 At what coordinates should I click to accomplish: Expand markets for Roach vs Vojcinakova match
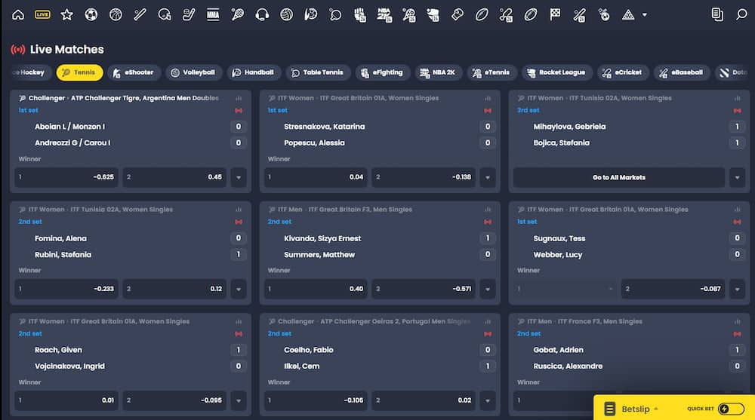[239, 400]
